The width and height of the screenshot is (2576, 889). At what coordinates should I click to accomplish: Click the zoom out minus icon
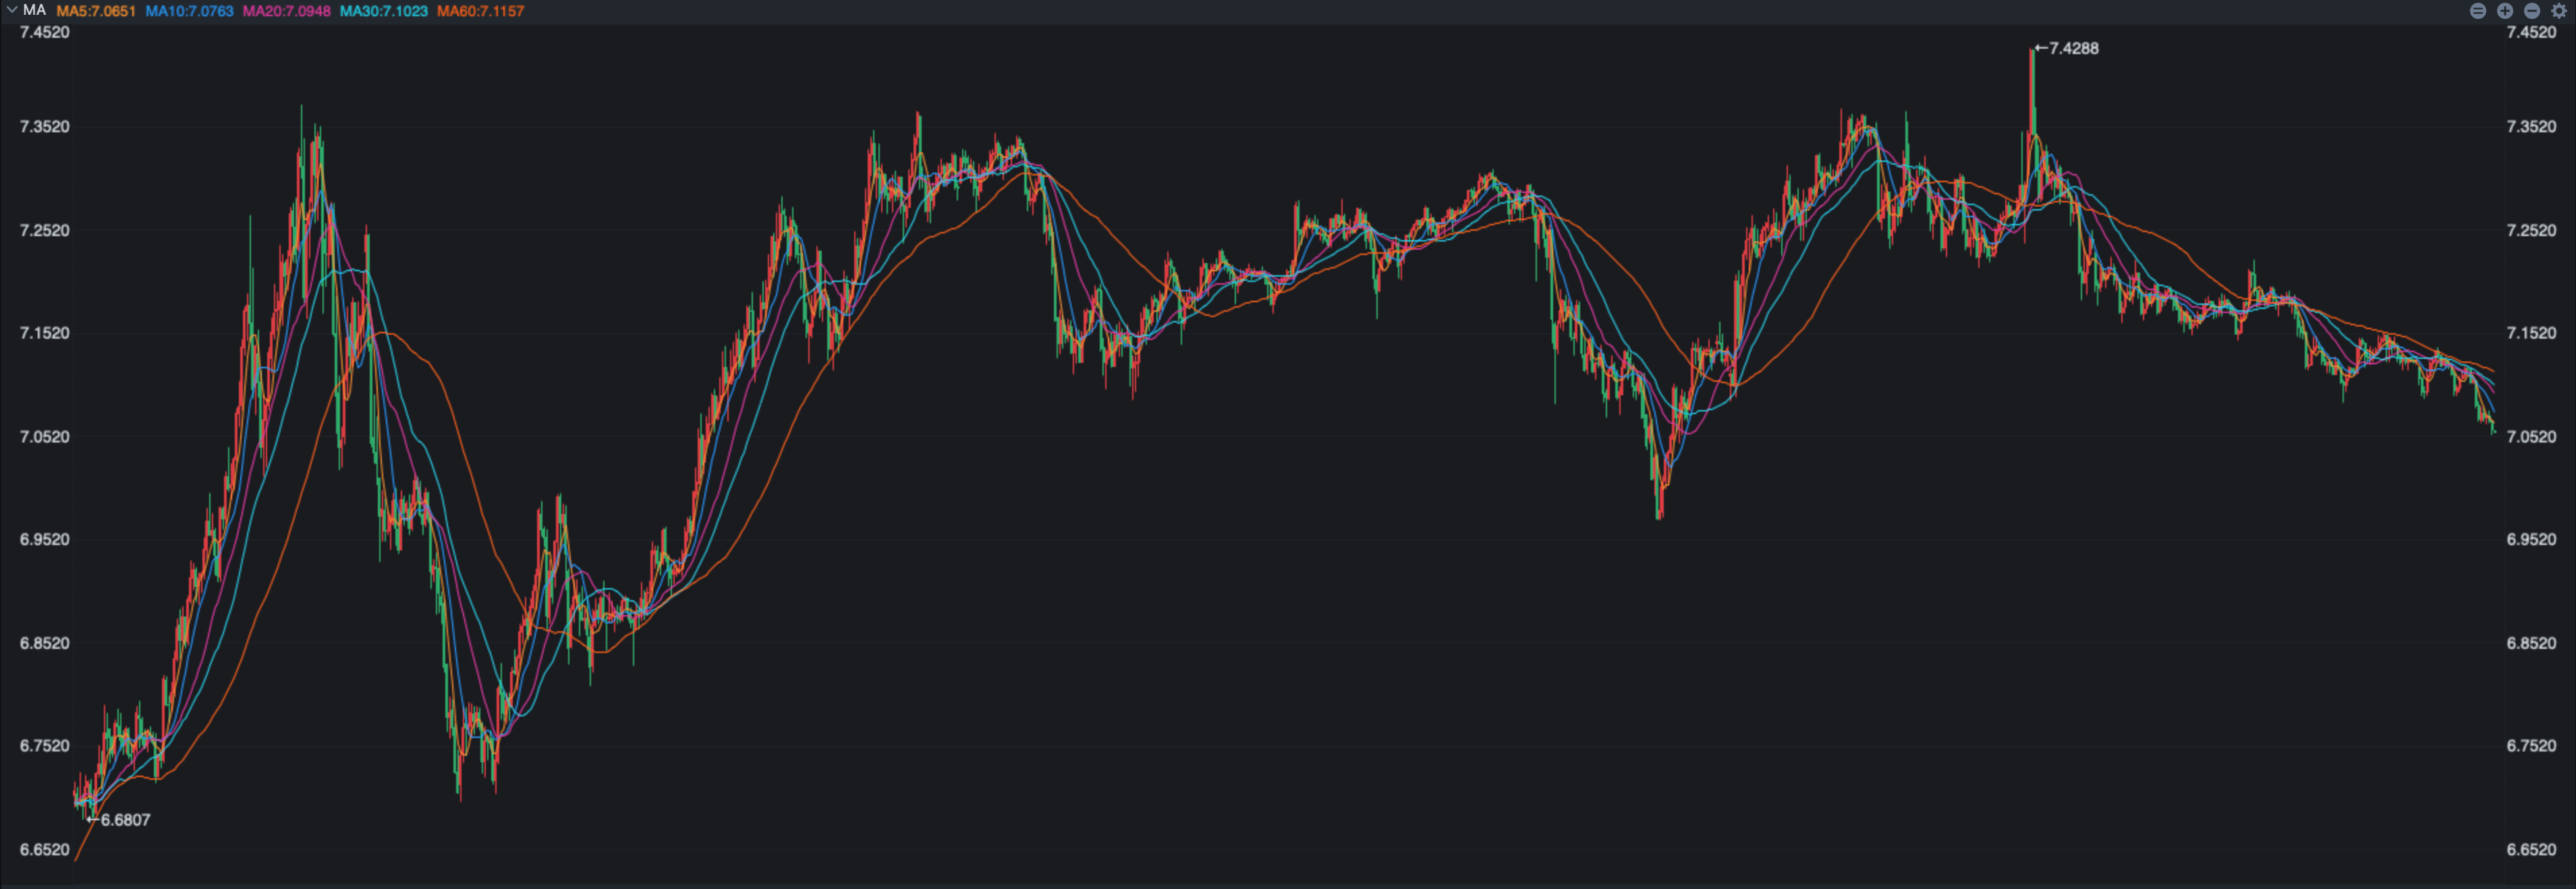2532,11
